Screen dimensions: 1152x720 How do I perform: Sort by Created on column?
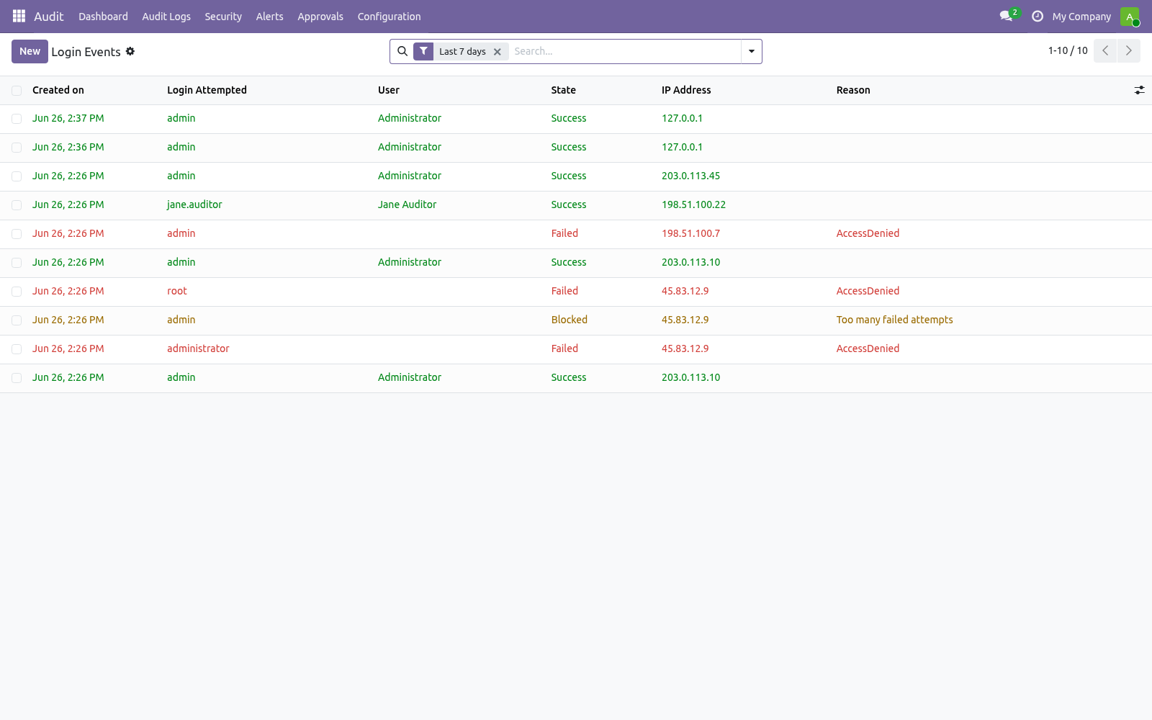58,90
